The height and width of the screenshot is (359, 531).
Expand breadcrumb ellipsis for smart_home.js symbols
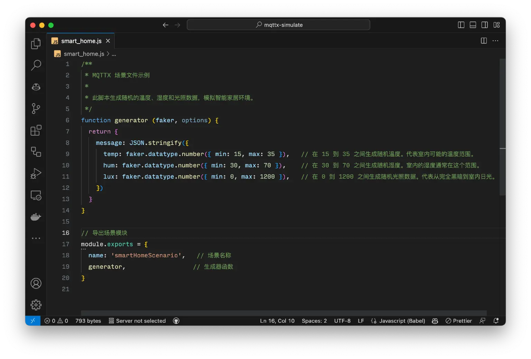[x=114, y=54]
